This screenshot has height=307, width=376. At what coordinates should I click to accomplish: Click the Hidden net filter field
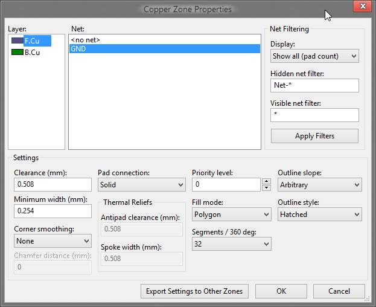tap(314, 85)
